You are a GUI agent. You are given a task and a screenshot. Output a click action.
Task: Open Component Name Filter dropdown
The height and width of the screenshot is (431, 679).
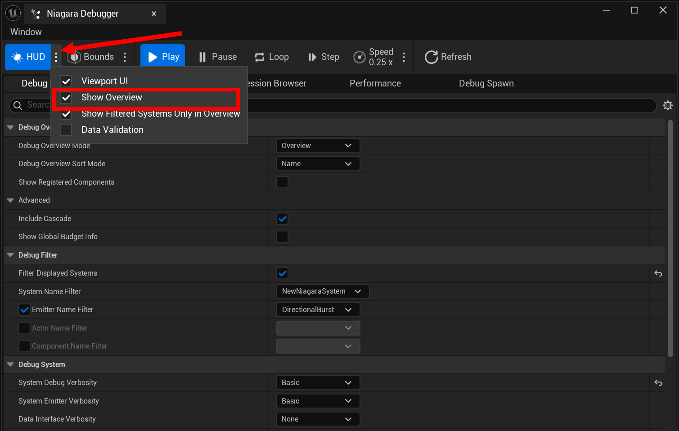pyautogui.click(x=318, y=346)
